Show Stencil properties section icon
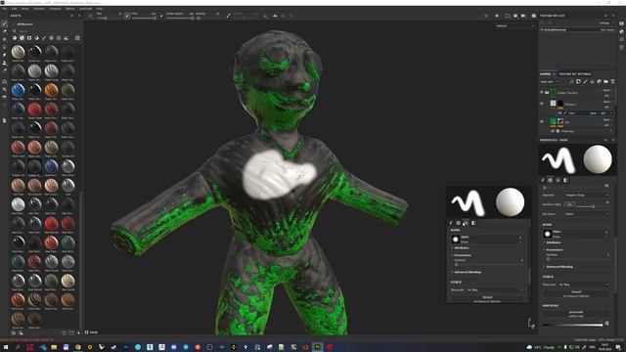The height and width of the screenshot is (352, 626). (x=559, y=180)
